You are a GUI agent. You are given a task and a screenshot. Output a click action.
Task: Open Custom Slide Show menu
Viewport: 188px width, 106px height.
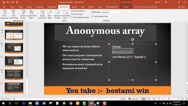coord(32,14)
